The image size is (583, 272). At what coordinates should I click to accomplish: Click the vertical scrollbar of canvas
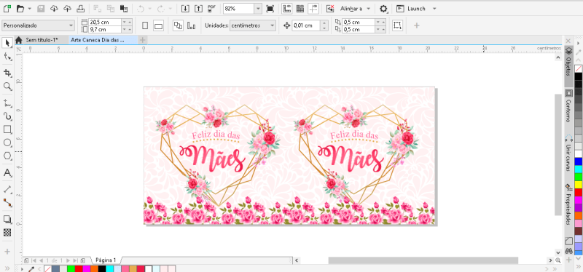tap(557, 154)
